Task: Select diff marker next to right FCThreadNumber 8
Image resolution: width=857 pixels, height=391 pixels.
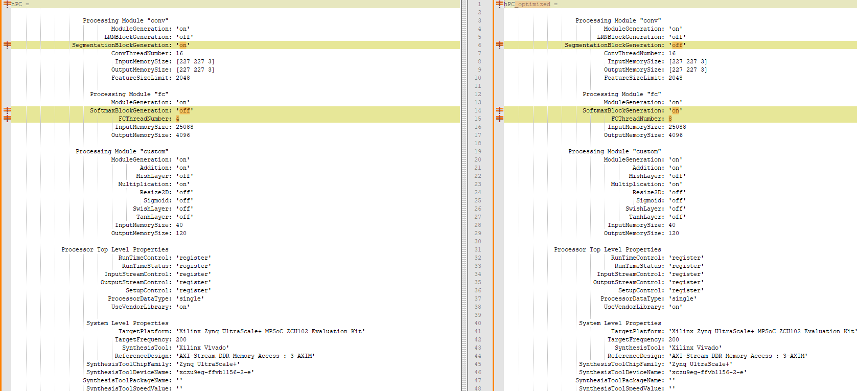Action: 500,118
